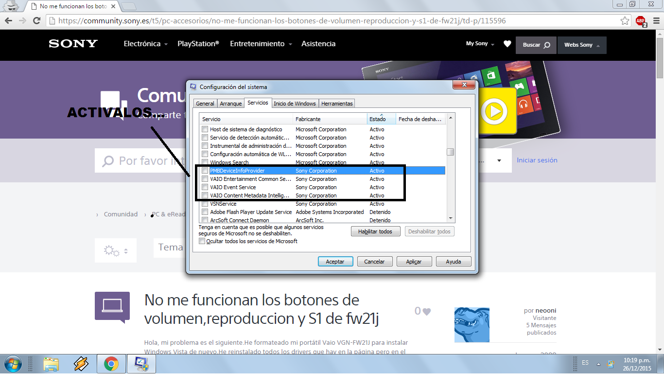
Task: Click the heart kudos icon next to 0
Action: coord(426,312)
